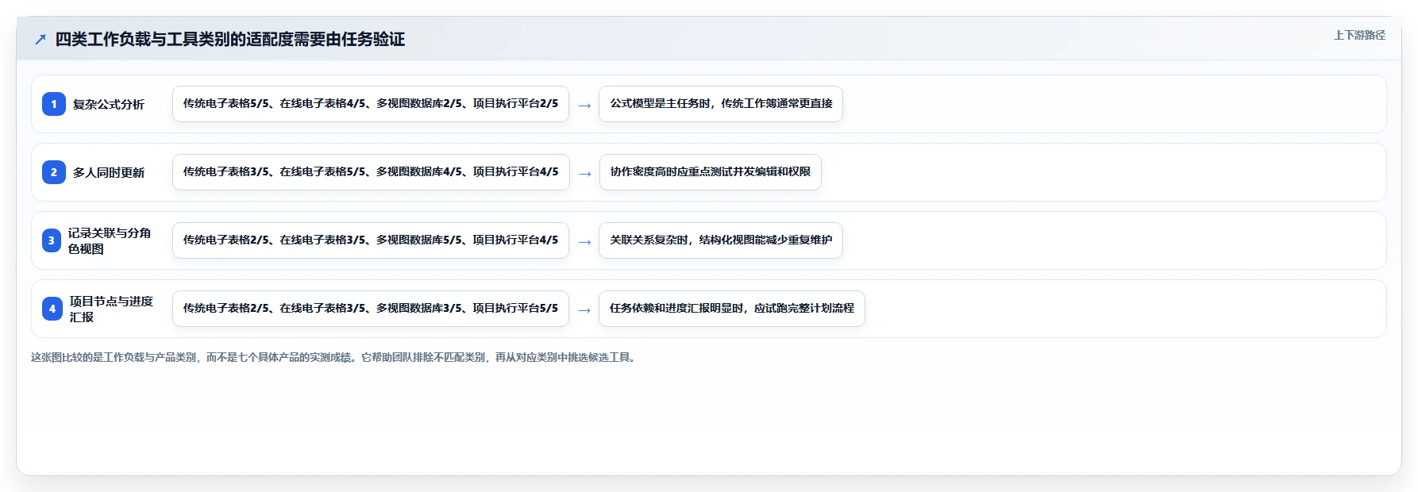
Task: Click the scores box starting 传统电子表格3/5
Action: coord(371,172)
